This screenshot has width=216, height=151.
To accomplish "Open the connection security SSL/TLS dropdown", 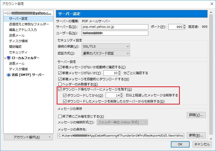I will point(106,47).
